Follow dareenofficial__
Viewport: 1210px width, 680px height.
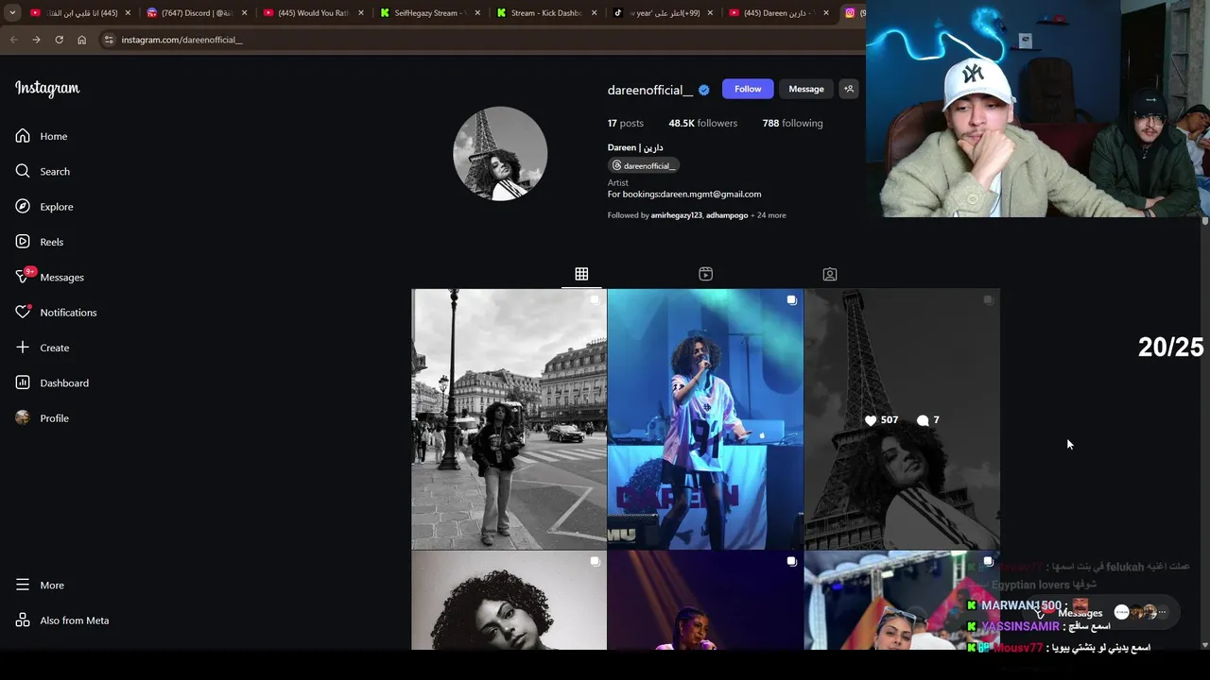pyautogui.click(x=748, y=89)
